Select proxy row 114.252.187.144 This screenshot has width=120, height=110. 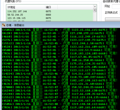50,11
